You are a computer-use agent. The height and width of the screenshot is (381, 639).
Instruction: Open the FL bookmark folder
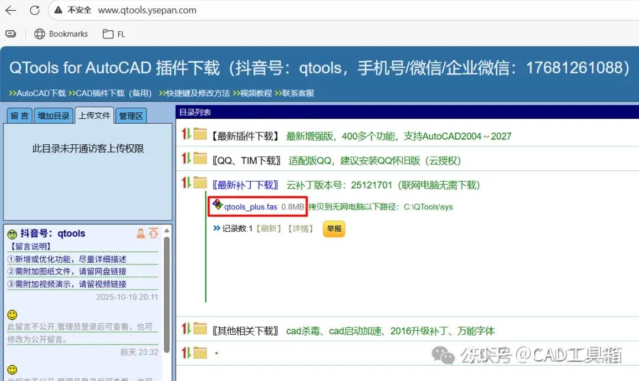pos(114,34)
